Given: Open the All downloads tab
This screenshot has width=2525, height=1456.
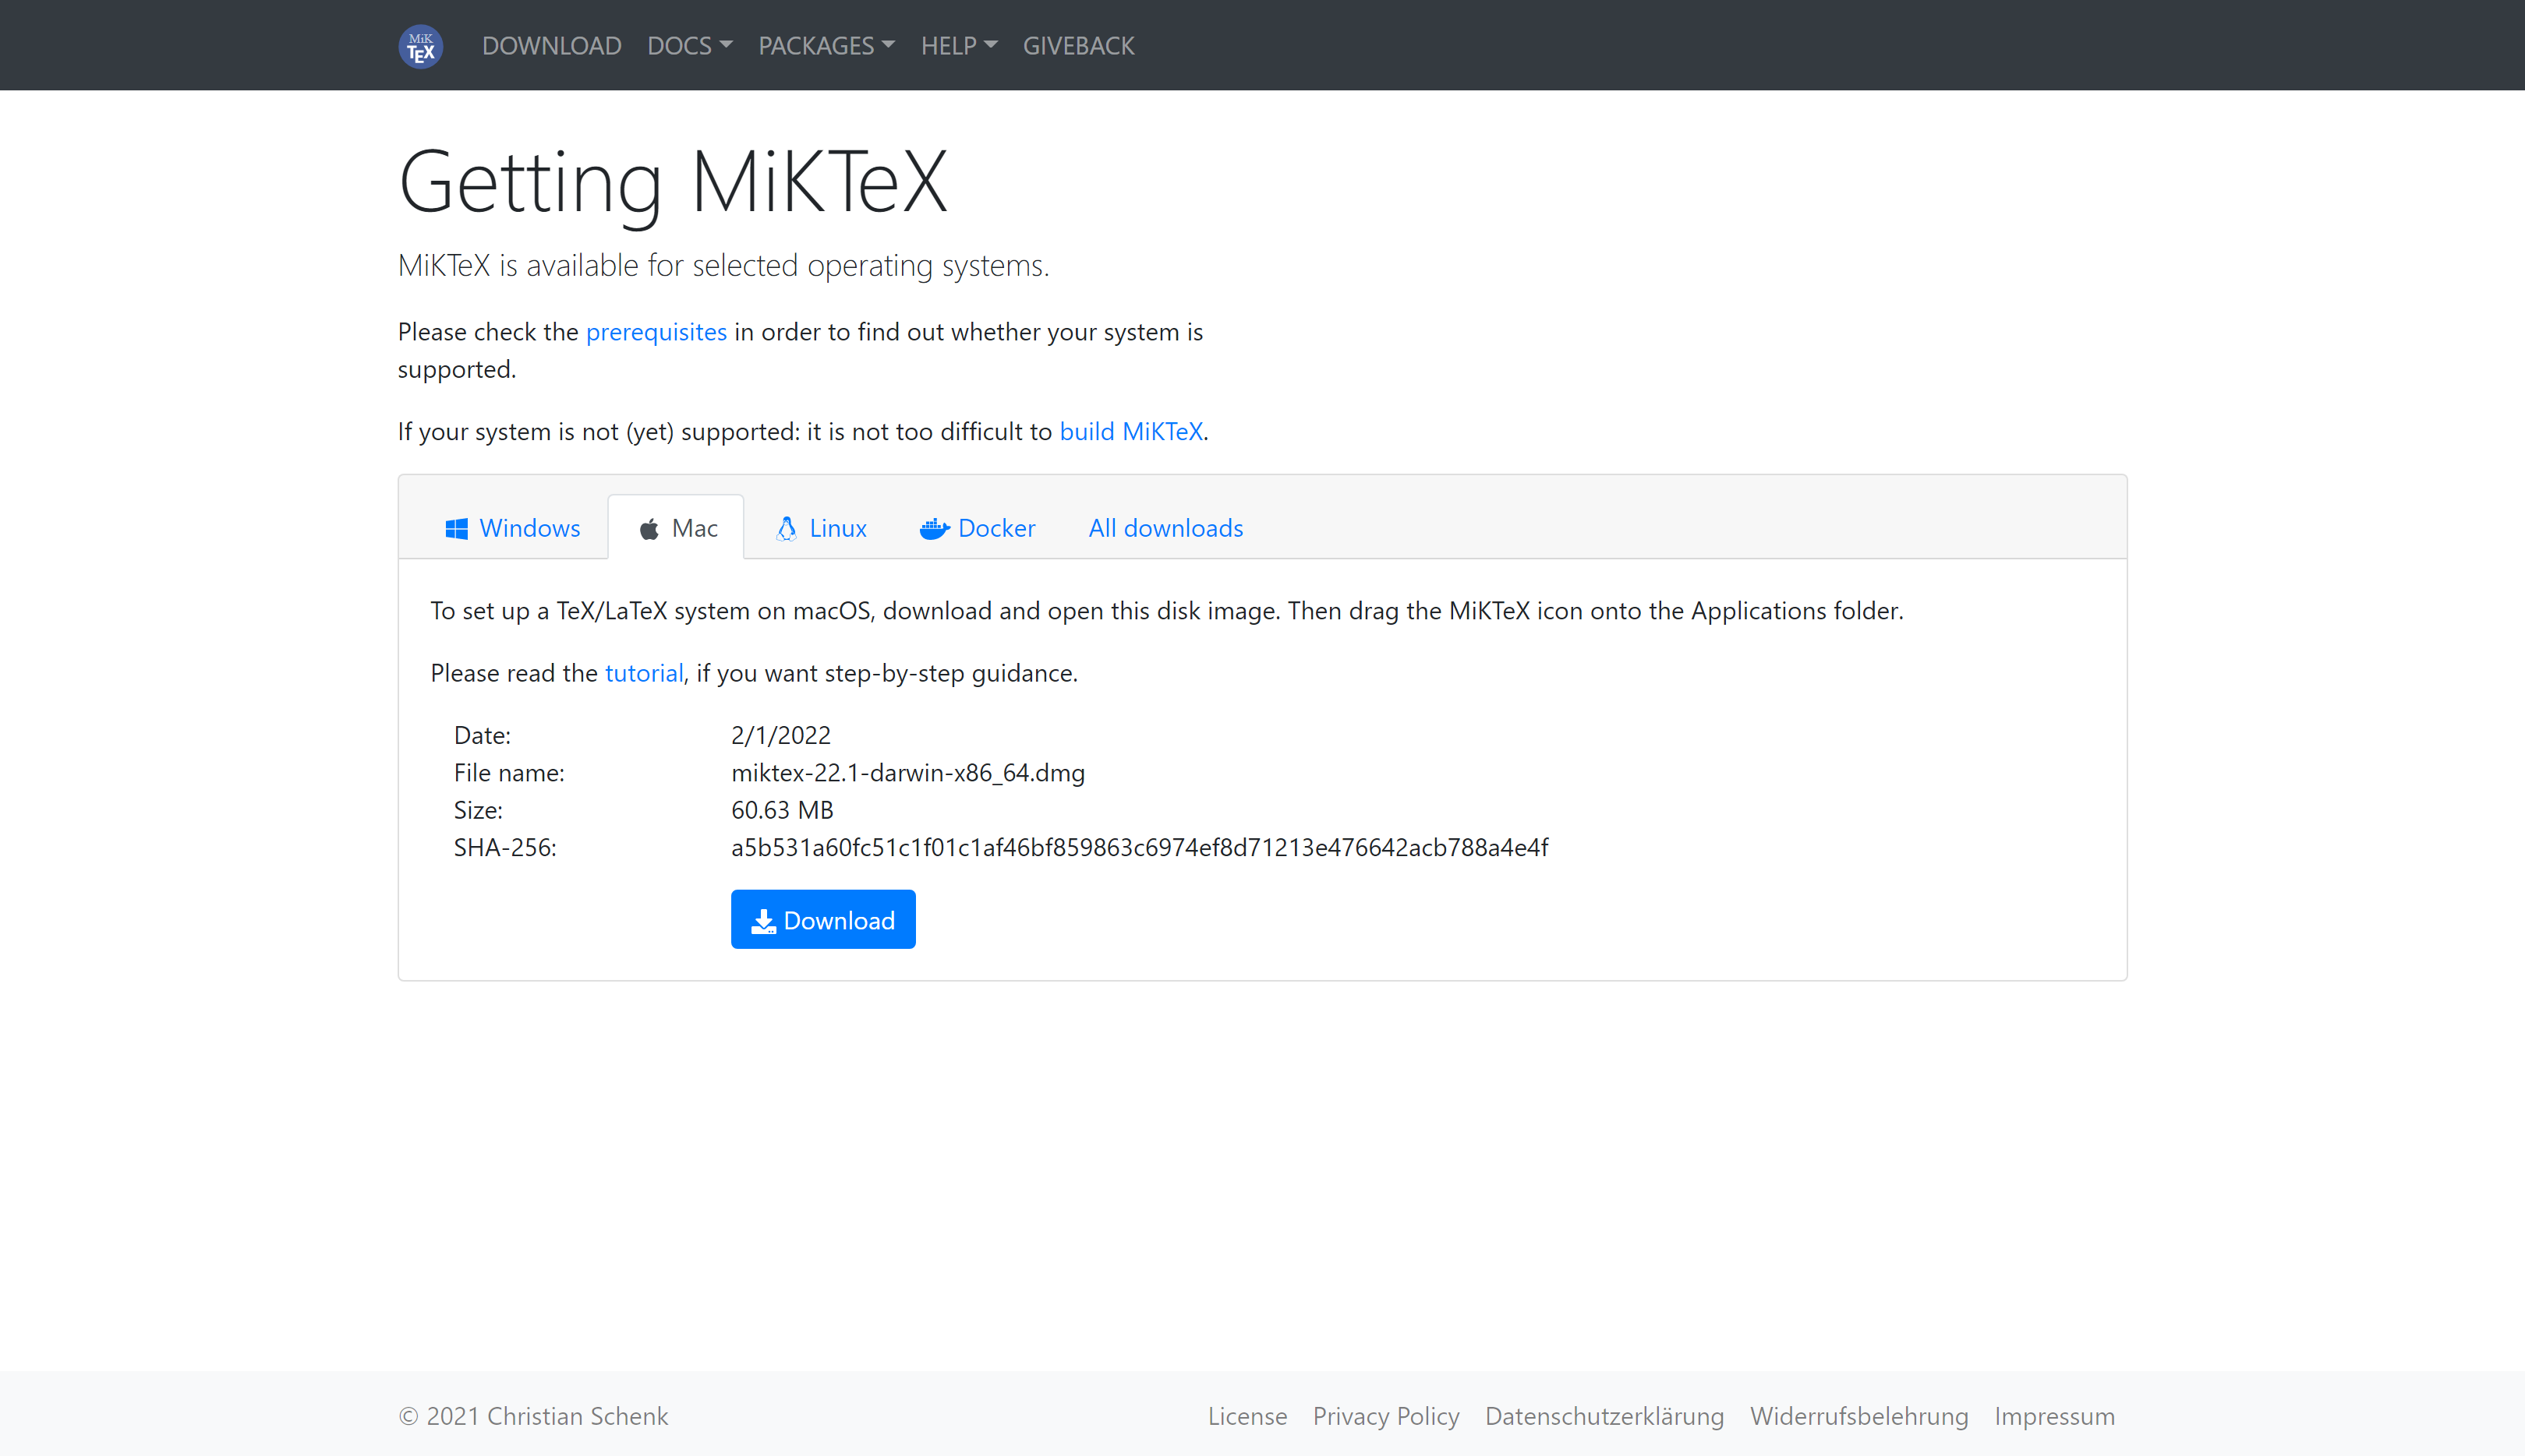Looking at the screenshot, I should [1165, 528].
